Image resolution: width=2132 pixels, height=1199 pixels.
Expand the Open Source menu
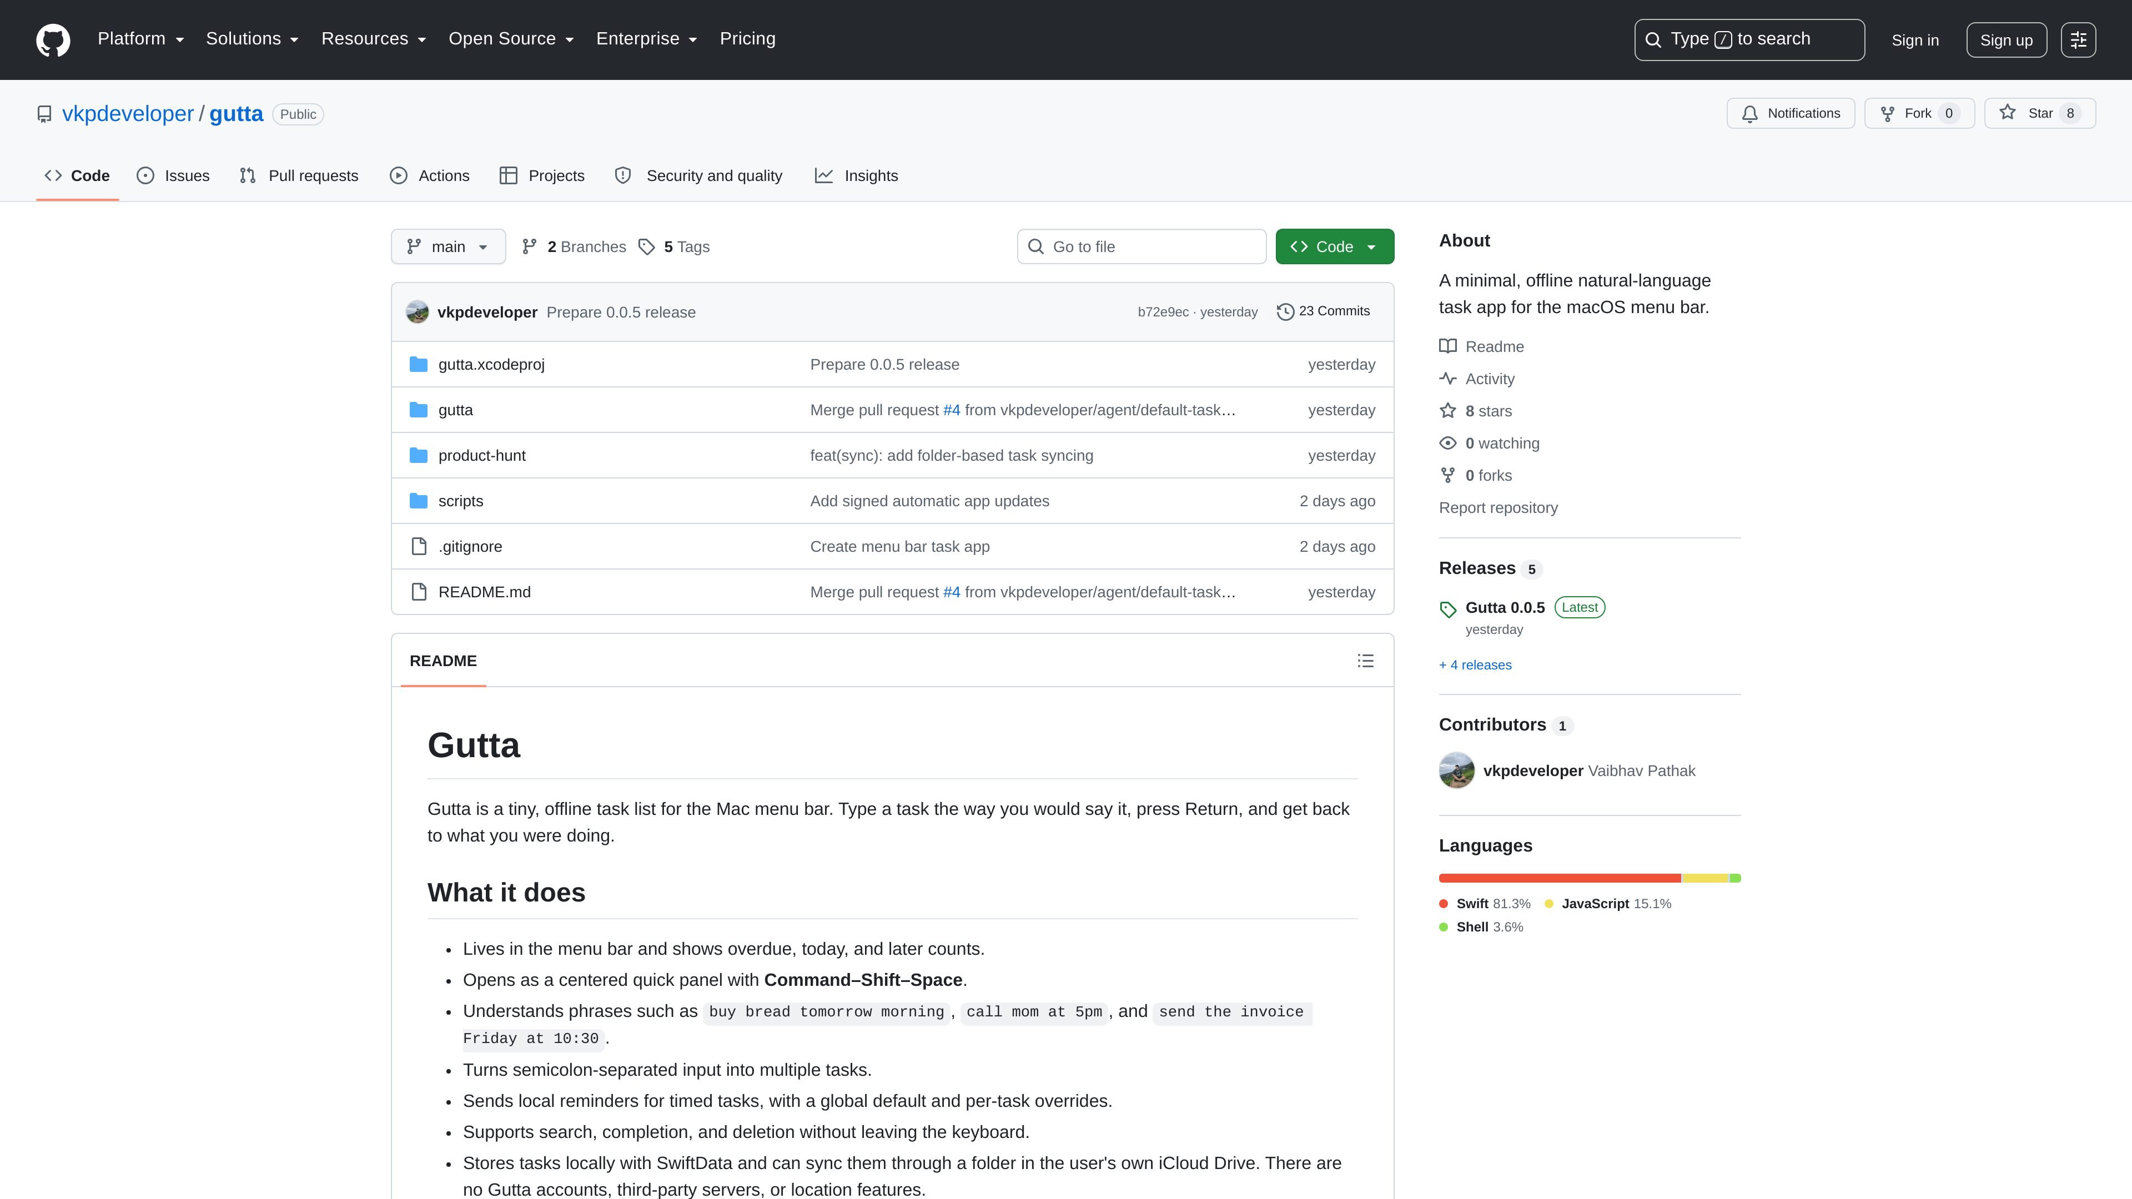click(x=511, y=39)
